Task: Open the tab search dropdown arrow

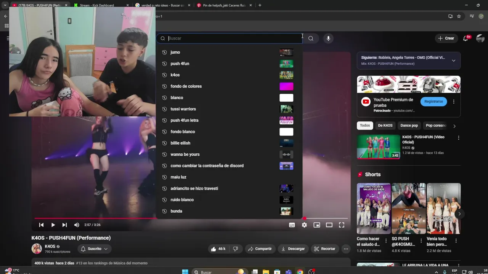Action: pos(5,5)
